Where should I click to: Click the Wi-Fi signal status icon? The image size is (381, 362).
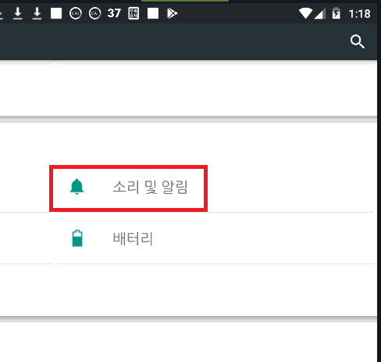305,13
